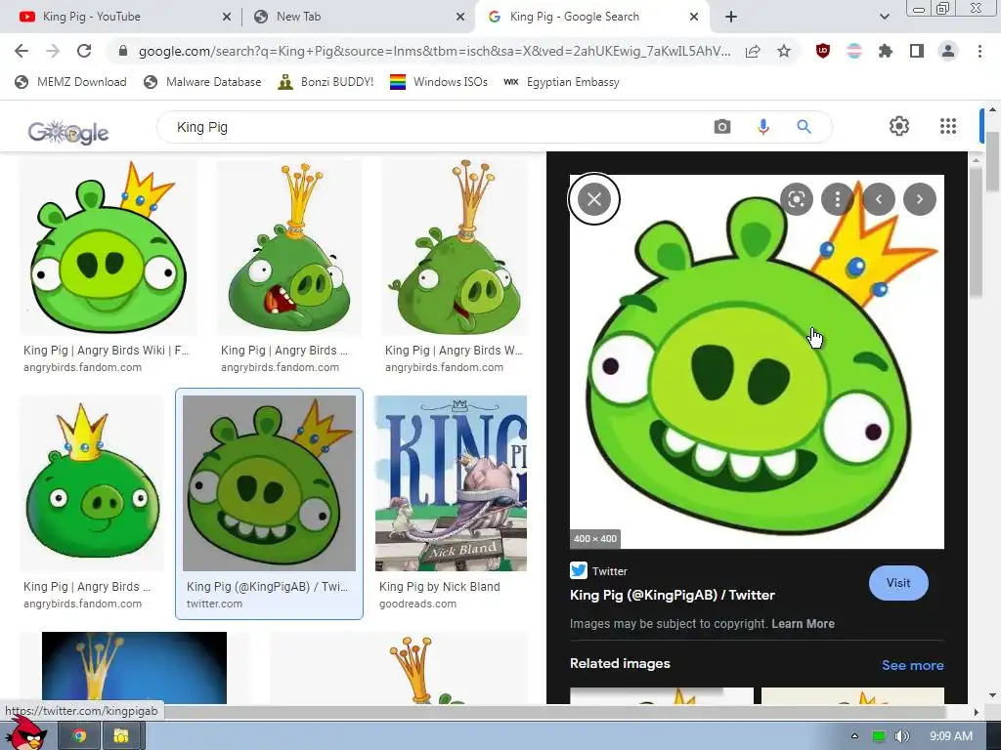Viewport: 1001px width, 750px height.
Task: Open the MEMZ Download bookmark
Action: (x=70, y=82)
